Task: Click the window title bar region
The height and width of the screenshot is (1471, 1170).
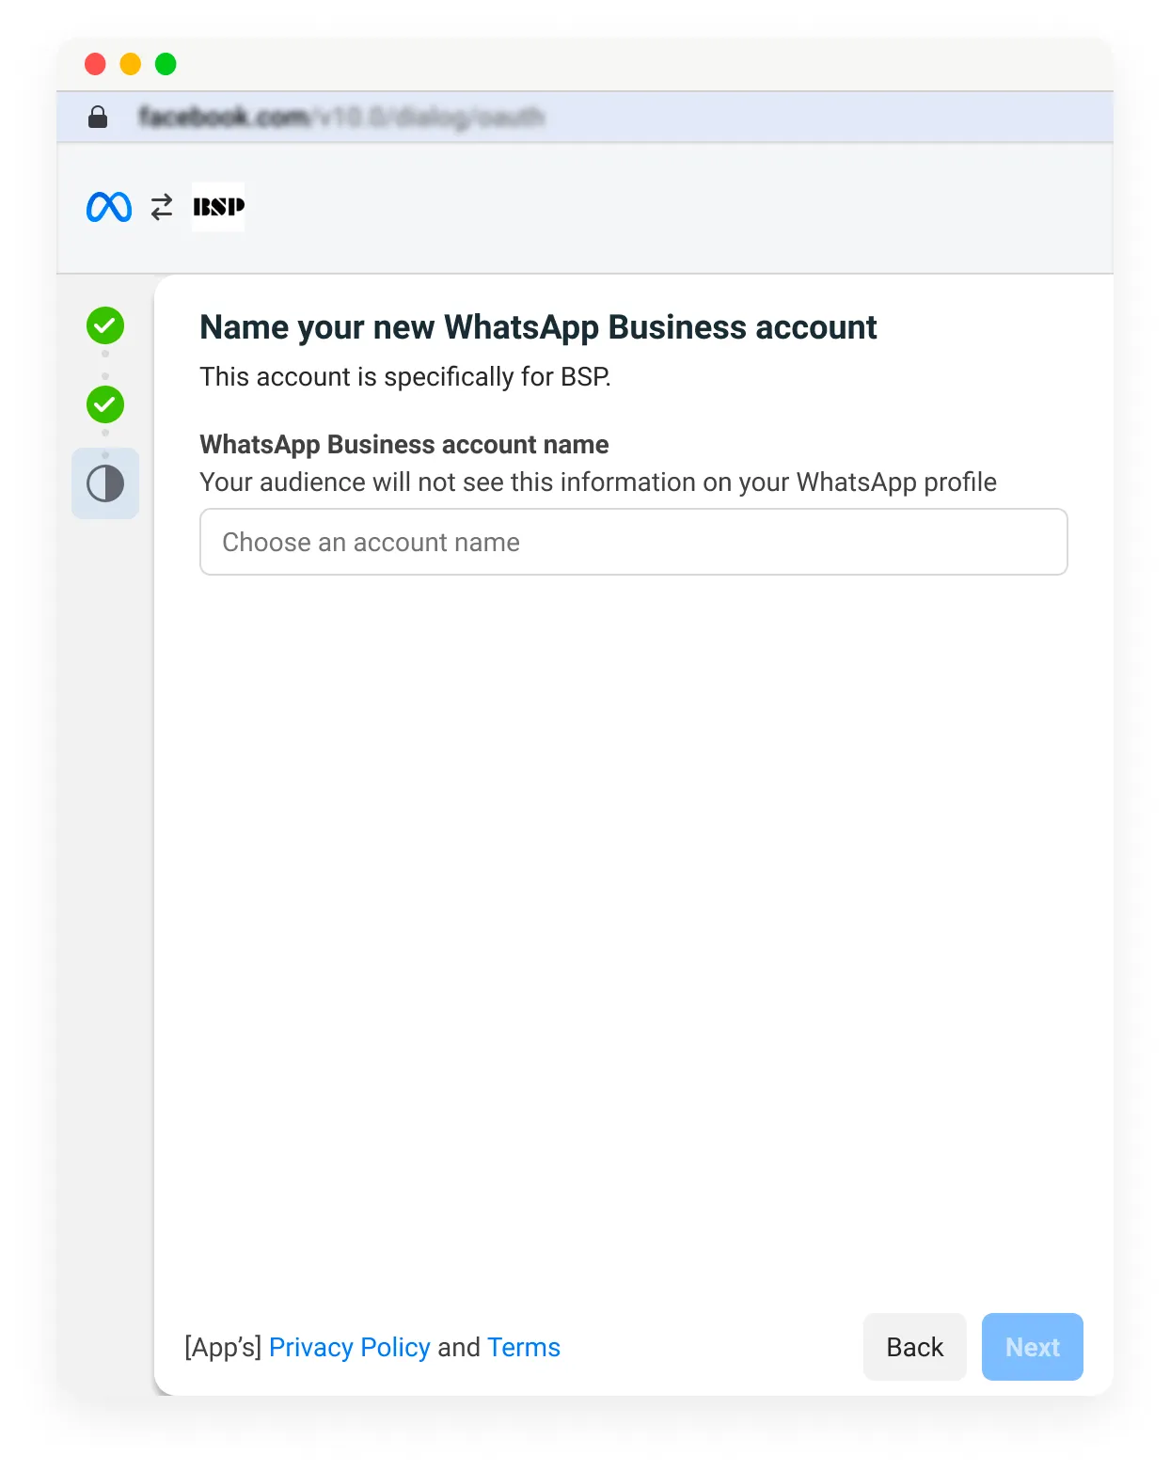Action: click(x=583, y=63)
